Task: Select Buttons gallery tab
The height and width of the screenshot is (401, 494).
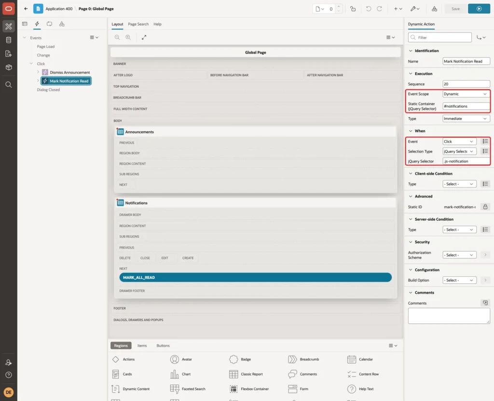Action: [163, 345]
